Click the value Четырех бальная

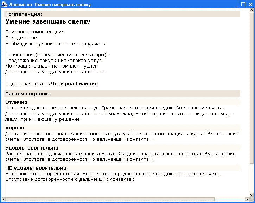click(74, 84)
